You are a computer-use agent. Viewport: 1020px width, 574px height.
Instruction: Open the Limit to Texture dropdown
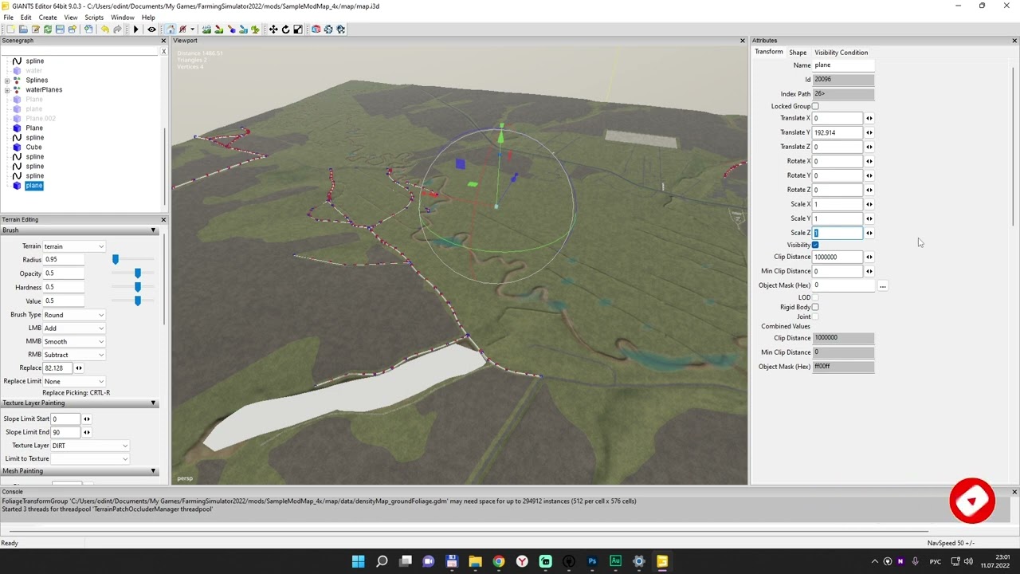click(90, 459)
